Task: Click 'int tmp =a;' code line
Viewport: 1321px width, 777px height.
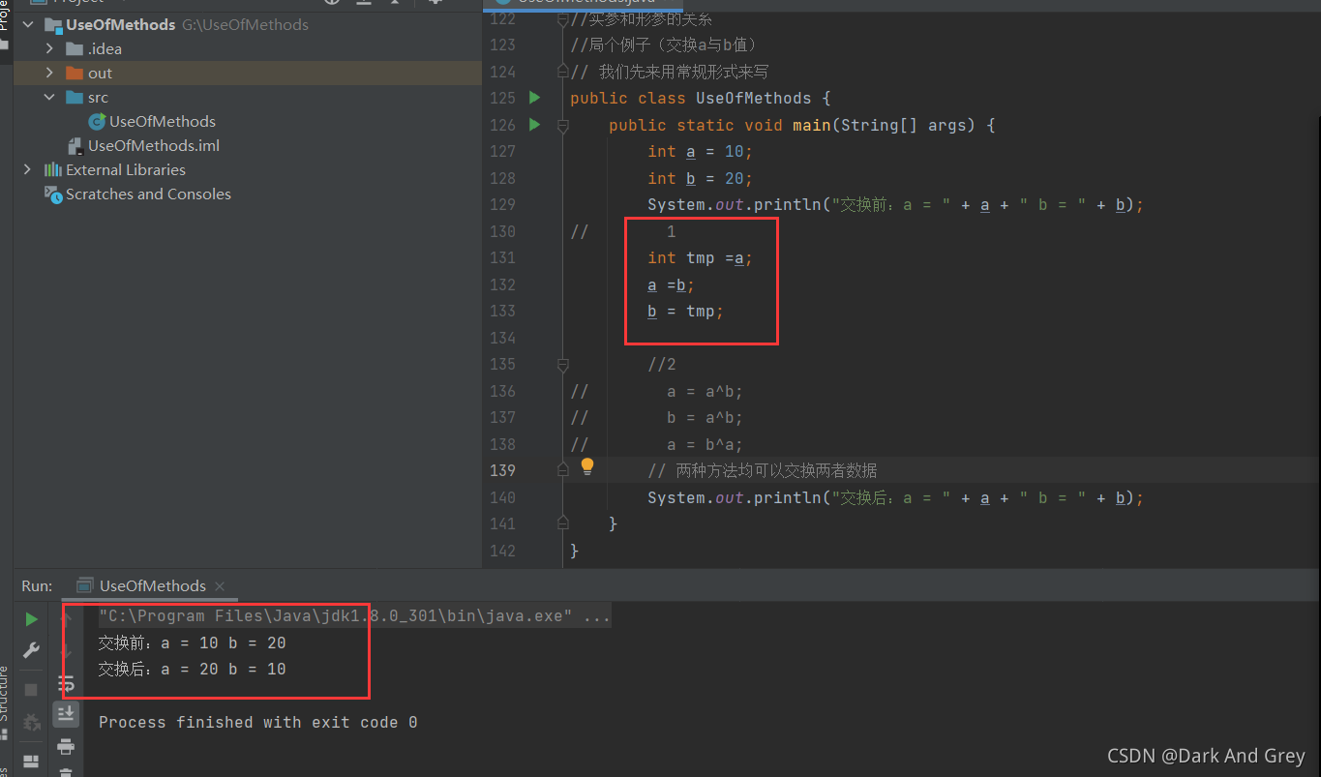Action: (x=700, y=257)
